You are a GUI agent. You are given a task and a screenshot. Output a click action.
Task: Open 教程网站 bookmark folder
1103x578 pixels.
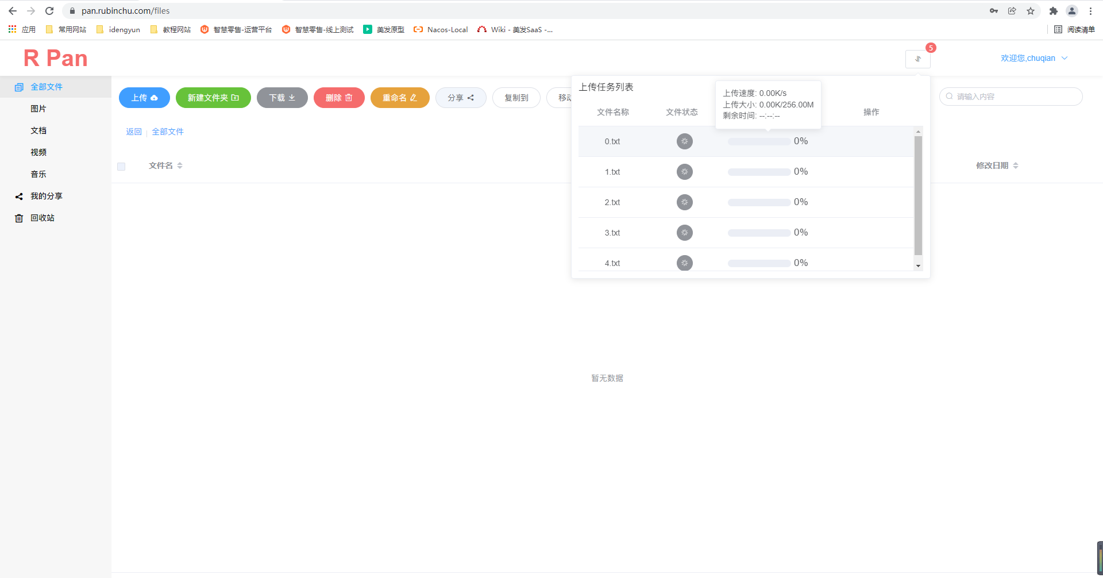[170, 29]
